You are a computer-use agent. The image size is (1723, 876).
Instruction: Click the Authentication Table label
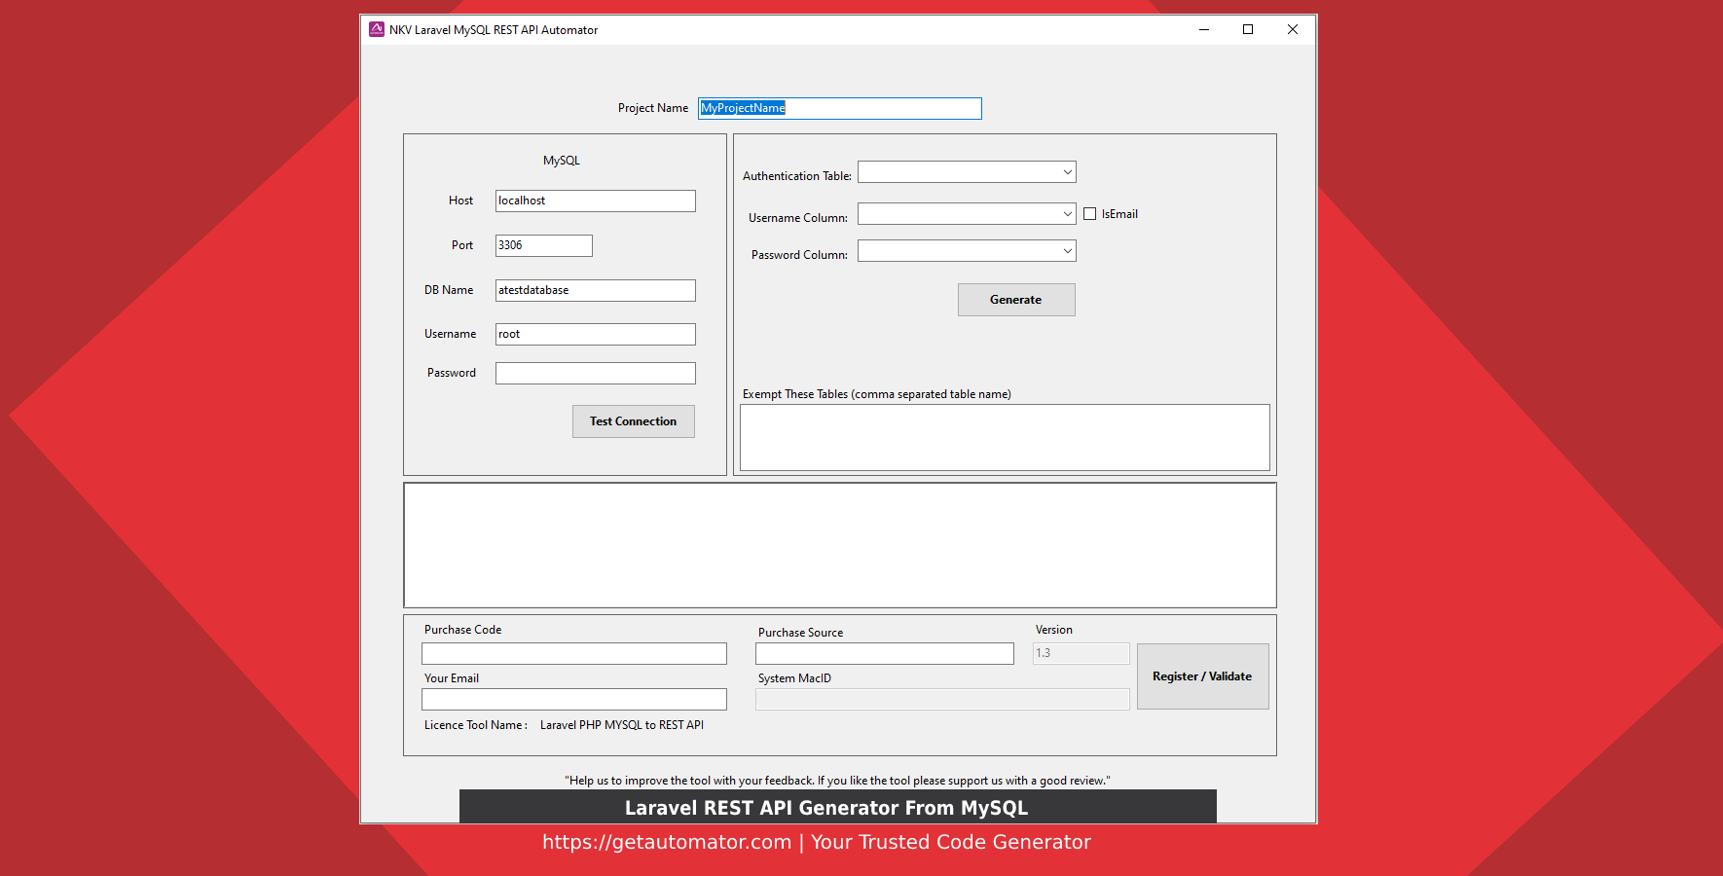(797, 176)
